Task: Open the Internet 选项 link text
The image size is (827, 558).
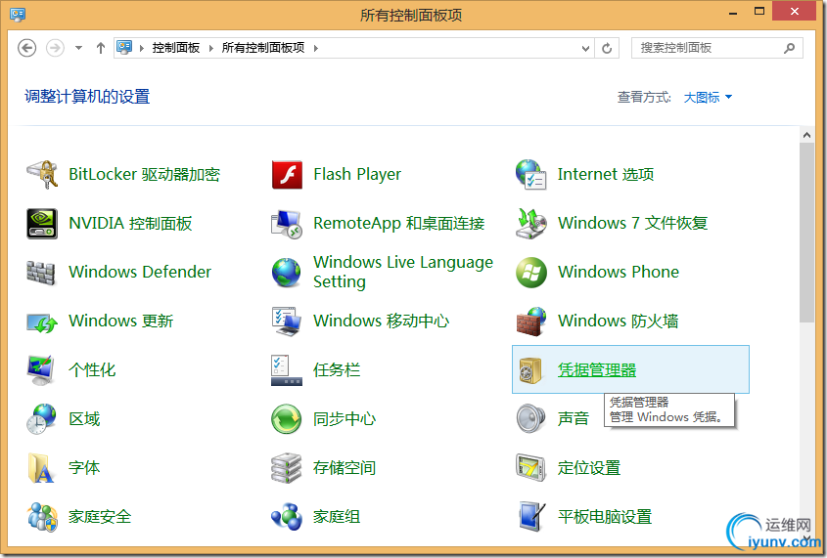Action: pyautogui.click(x=606, y=174)
